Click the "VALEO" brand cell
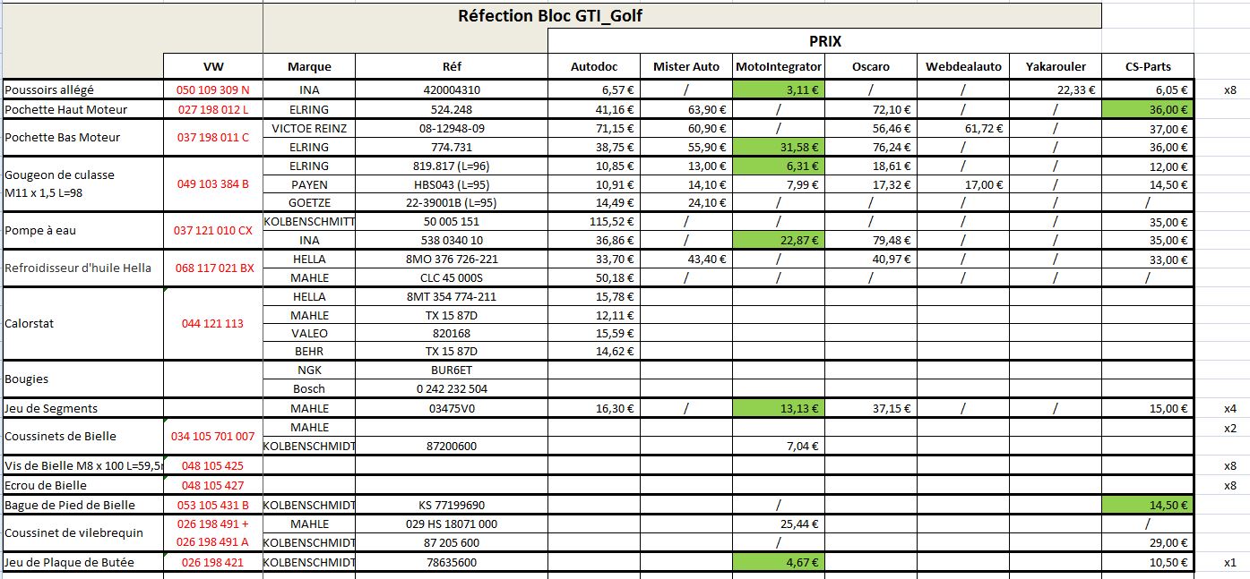 tap(309, 333)
